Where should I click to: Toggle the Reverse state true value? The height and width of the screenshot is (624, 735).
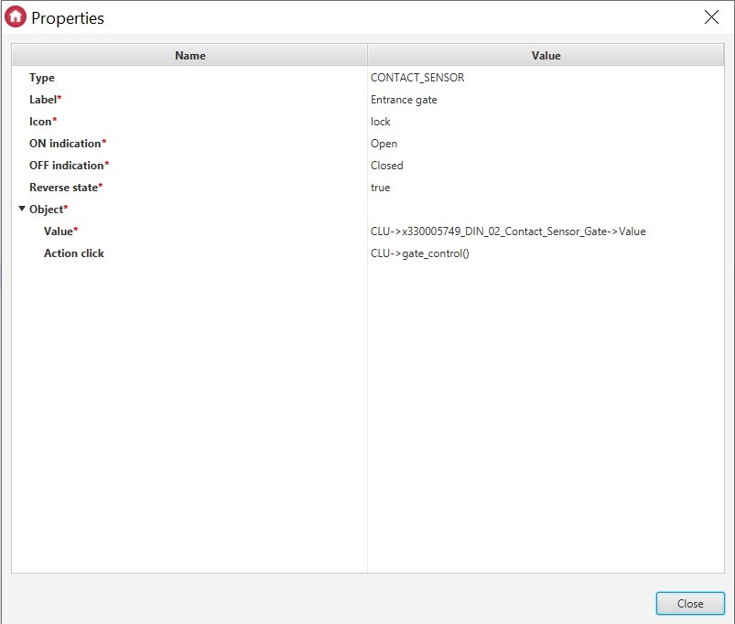(x=380, y=188)
